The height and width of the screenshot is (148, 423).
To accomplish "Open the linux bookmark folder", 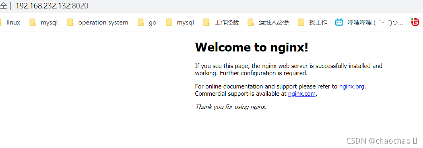I will [x=10, y=23].
